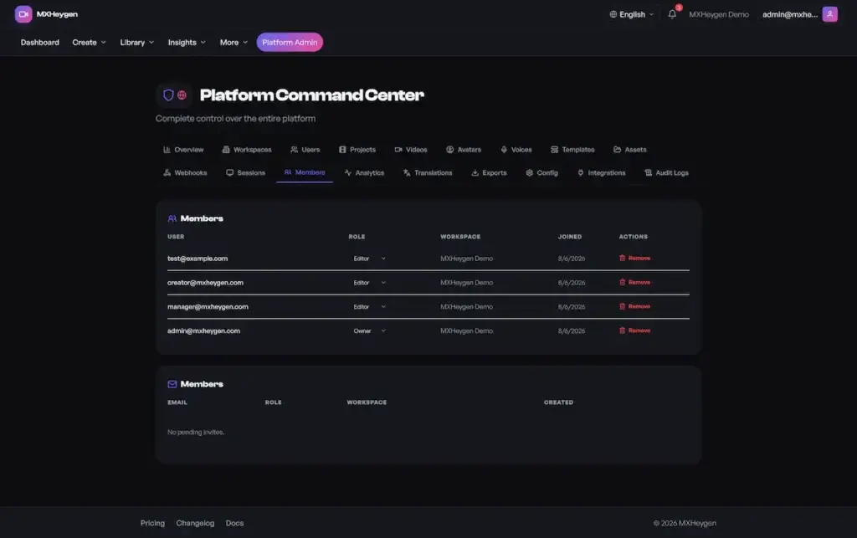The image size is (857, 538).
Task: Expand the More menu
Action: [x=233, y=42]
